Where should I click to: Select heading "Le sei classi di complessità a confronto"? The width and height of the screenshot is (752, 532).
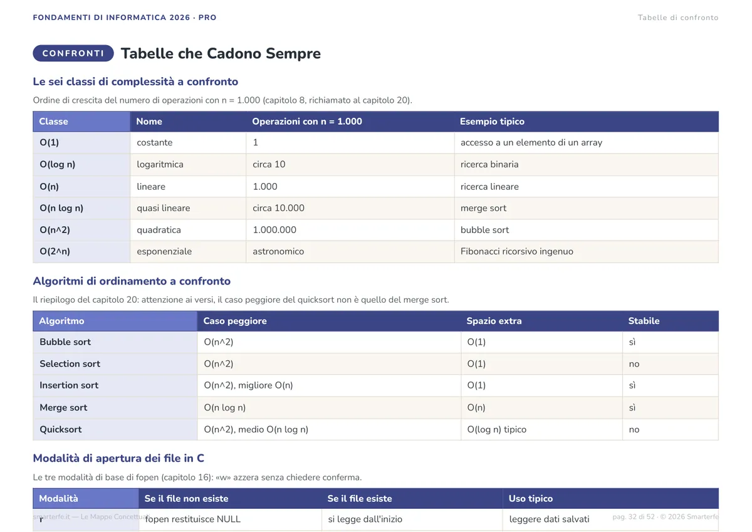pos(135,81)
